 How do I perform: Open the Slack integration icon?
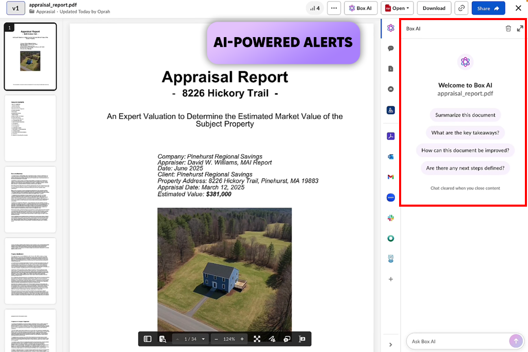(391, 218)
